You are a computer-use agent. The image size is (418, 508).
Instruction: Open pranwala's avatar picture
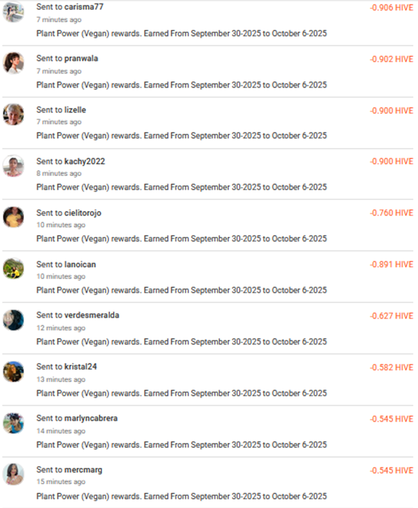pos(13,63)
